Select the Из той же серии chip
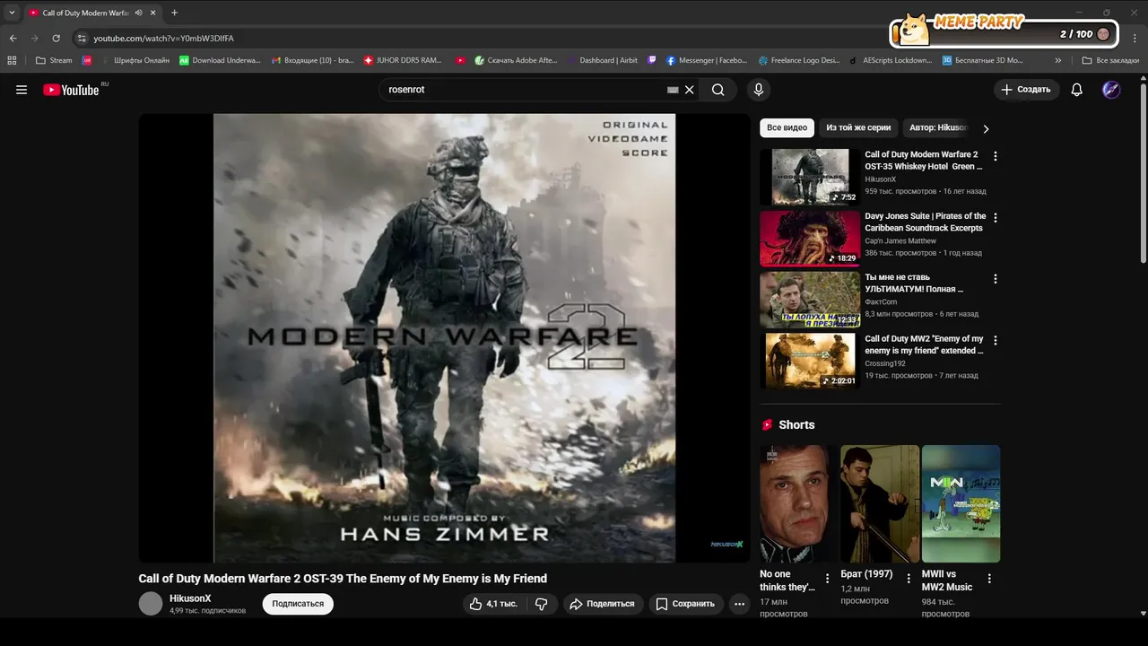Screen dimensions: 1148x646 (x=858, y=127)
